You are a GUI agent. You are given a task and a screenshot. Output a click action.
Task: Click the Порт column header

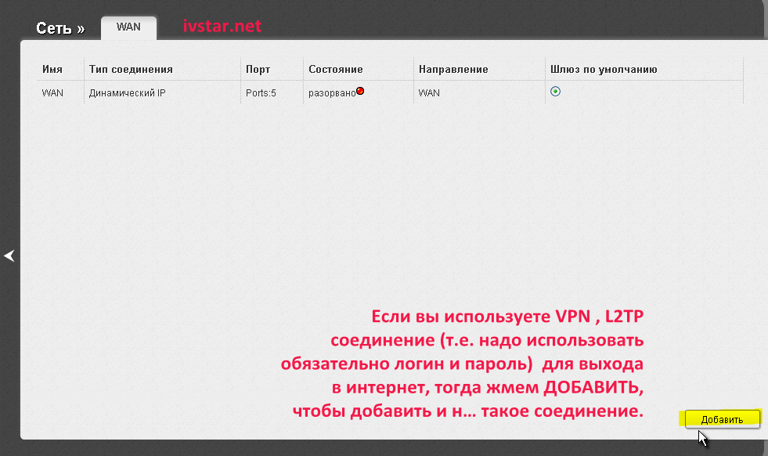258,69
